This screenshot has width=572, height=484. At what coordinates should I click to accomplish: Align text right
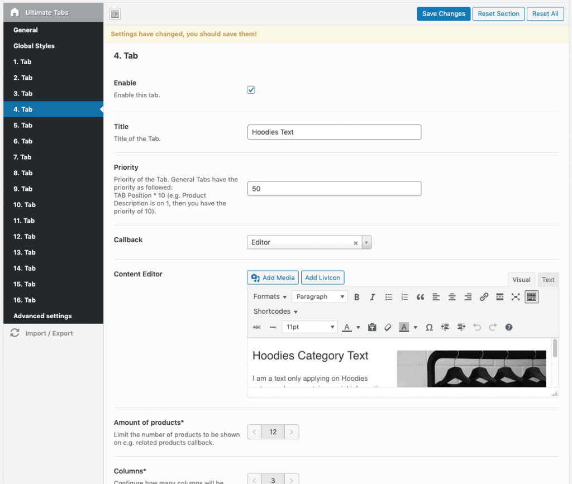pos(468,297)
